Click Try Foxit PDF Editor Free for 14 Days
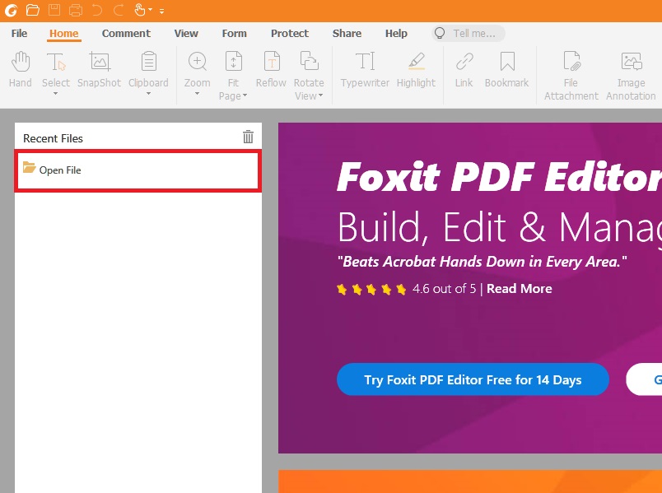 point(473,379)
